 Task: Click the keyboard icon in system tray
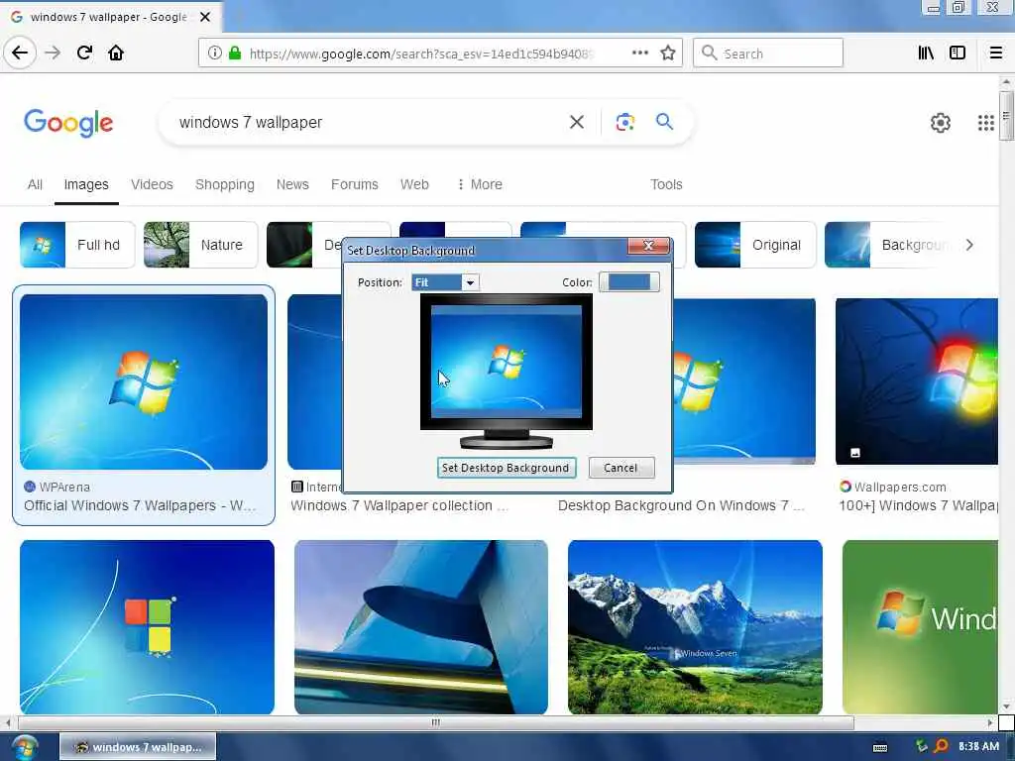click(880, 747)
